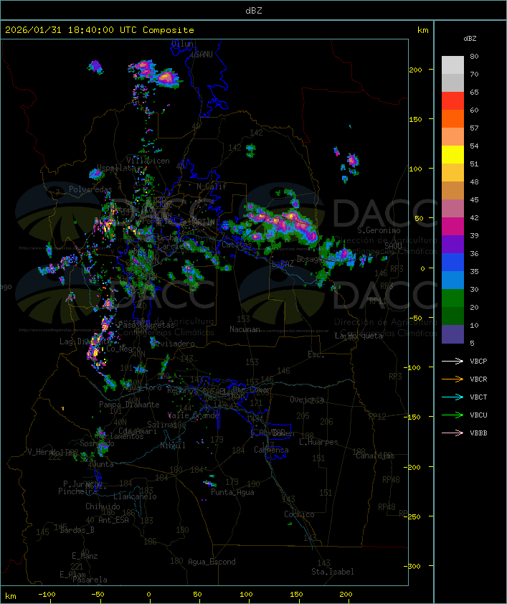Click the Sta.Isabel label near bottom
This screenshot has height=604, width=507.
click(333, 572)
